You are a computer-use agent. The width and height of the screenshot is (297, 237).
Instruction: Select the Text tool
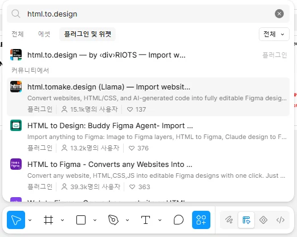tap(145, 220)
